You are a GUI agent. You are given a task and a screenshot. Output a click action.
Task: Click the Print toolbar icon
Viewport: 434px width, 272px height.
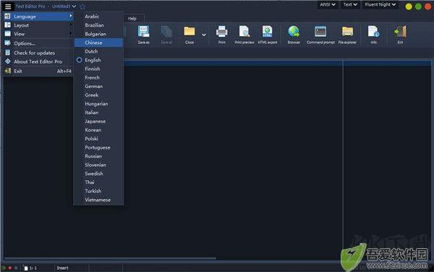(x=222, y=35)
